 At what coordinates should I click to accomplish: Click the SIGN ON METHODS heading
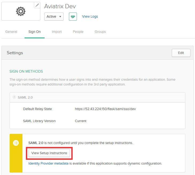[x=26, y=71]
